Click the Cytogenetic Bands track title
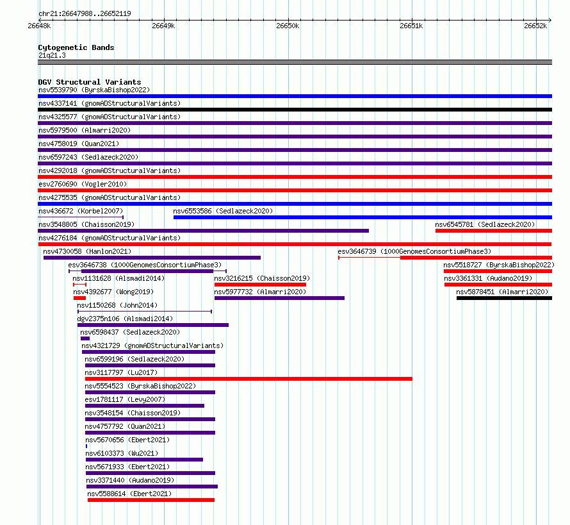570x525 pixels. pos(76,47)
